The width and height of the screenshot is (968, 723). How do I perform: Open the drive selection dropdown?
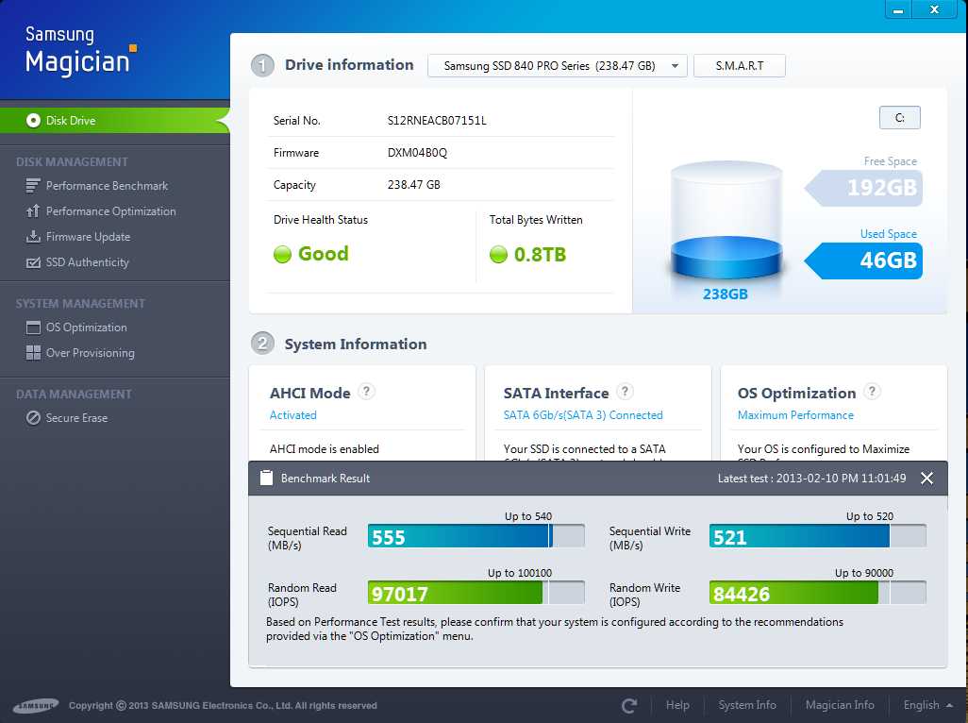pos(557,65)
